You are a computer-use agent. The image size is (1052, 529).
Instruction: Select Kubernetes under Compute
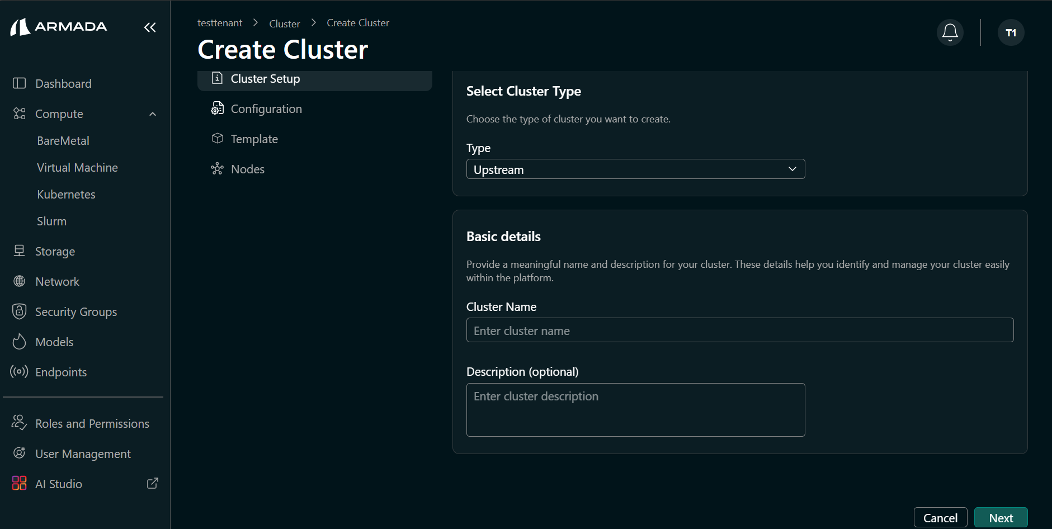pyautogui.click(x=65, y=194)
